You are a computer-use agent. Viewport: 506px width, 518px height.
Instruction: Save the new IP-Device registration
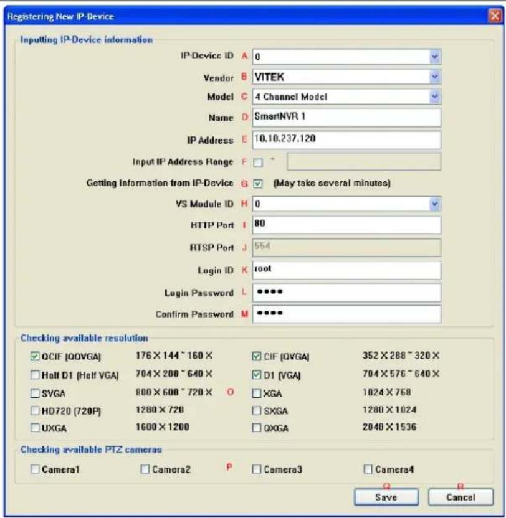pos(386,497)
